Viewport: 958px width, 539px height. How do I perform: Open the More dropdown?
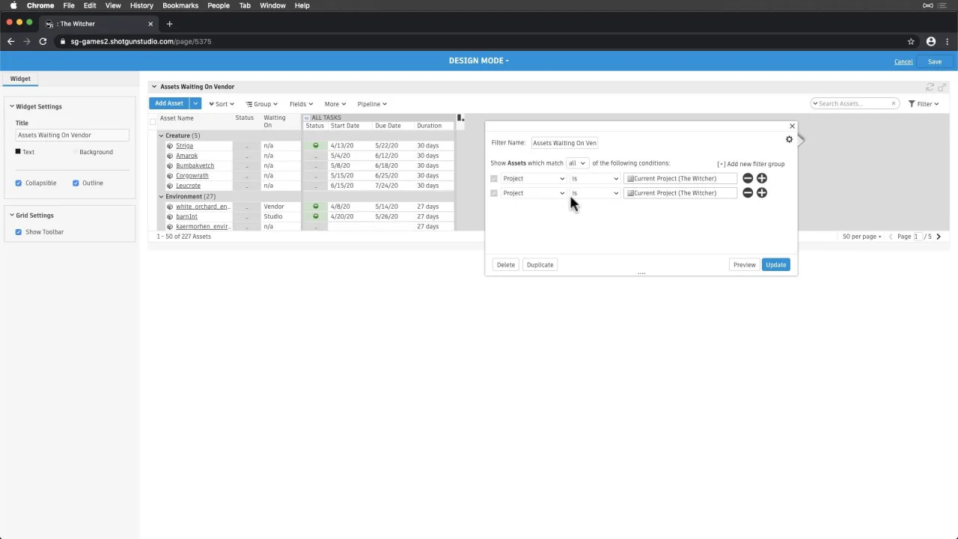tap(335, 104)
